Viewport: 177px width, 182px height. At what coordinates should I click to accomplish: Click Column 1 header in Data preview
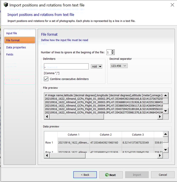click(x=74, y=135)
